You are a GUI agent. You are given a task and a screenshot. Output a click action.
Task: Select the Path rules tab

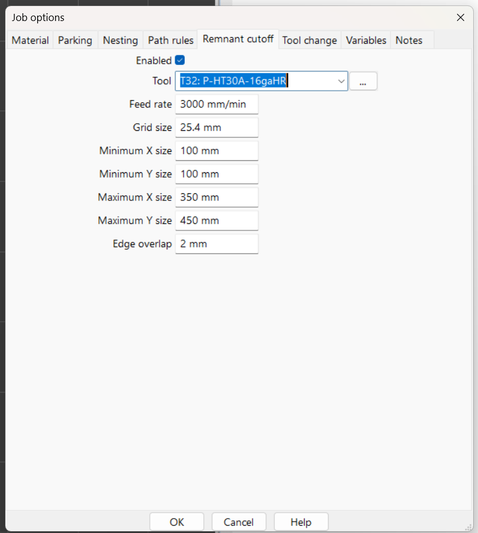pos(170,40)
